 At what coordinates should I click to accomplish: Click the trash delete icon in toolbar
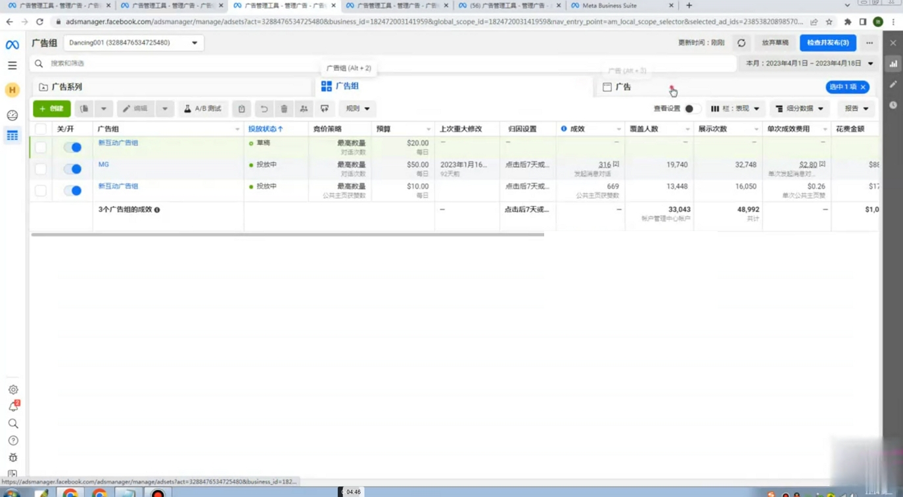tap(284, 108)
